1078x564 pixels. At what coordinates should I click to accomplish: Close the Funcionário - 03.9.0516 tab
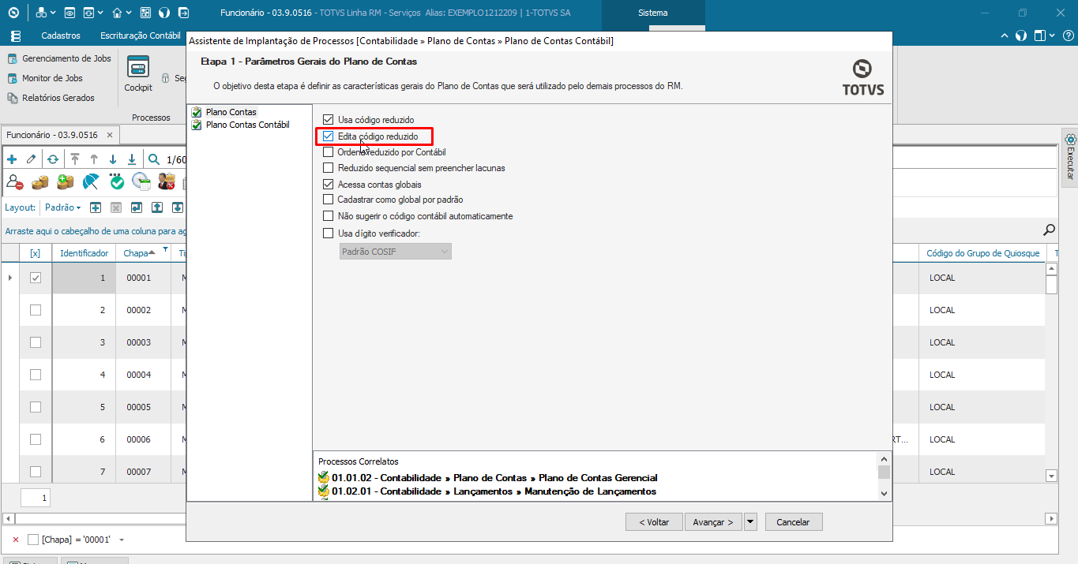point(110,135)
